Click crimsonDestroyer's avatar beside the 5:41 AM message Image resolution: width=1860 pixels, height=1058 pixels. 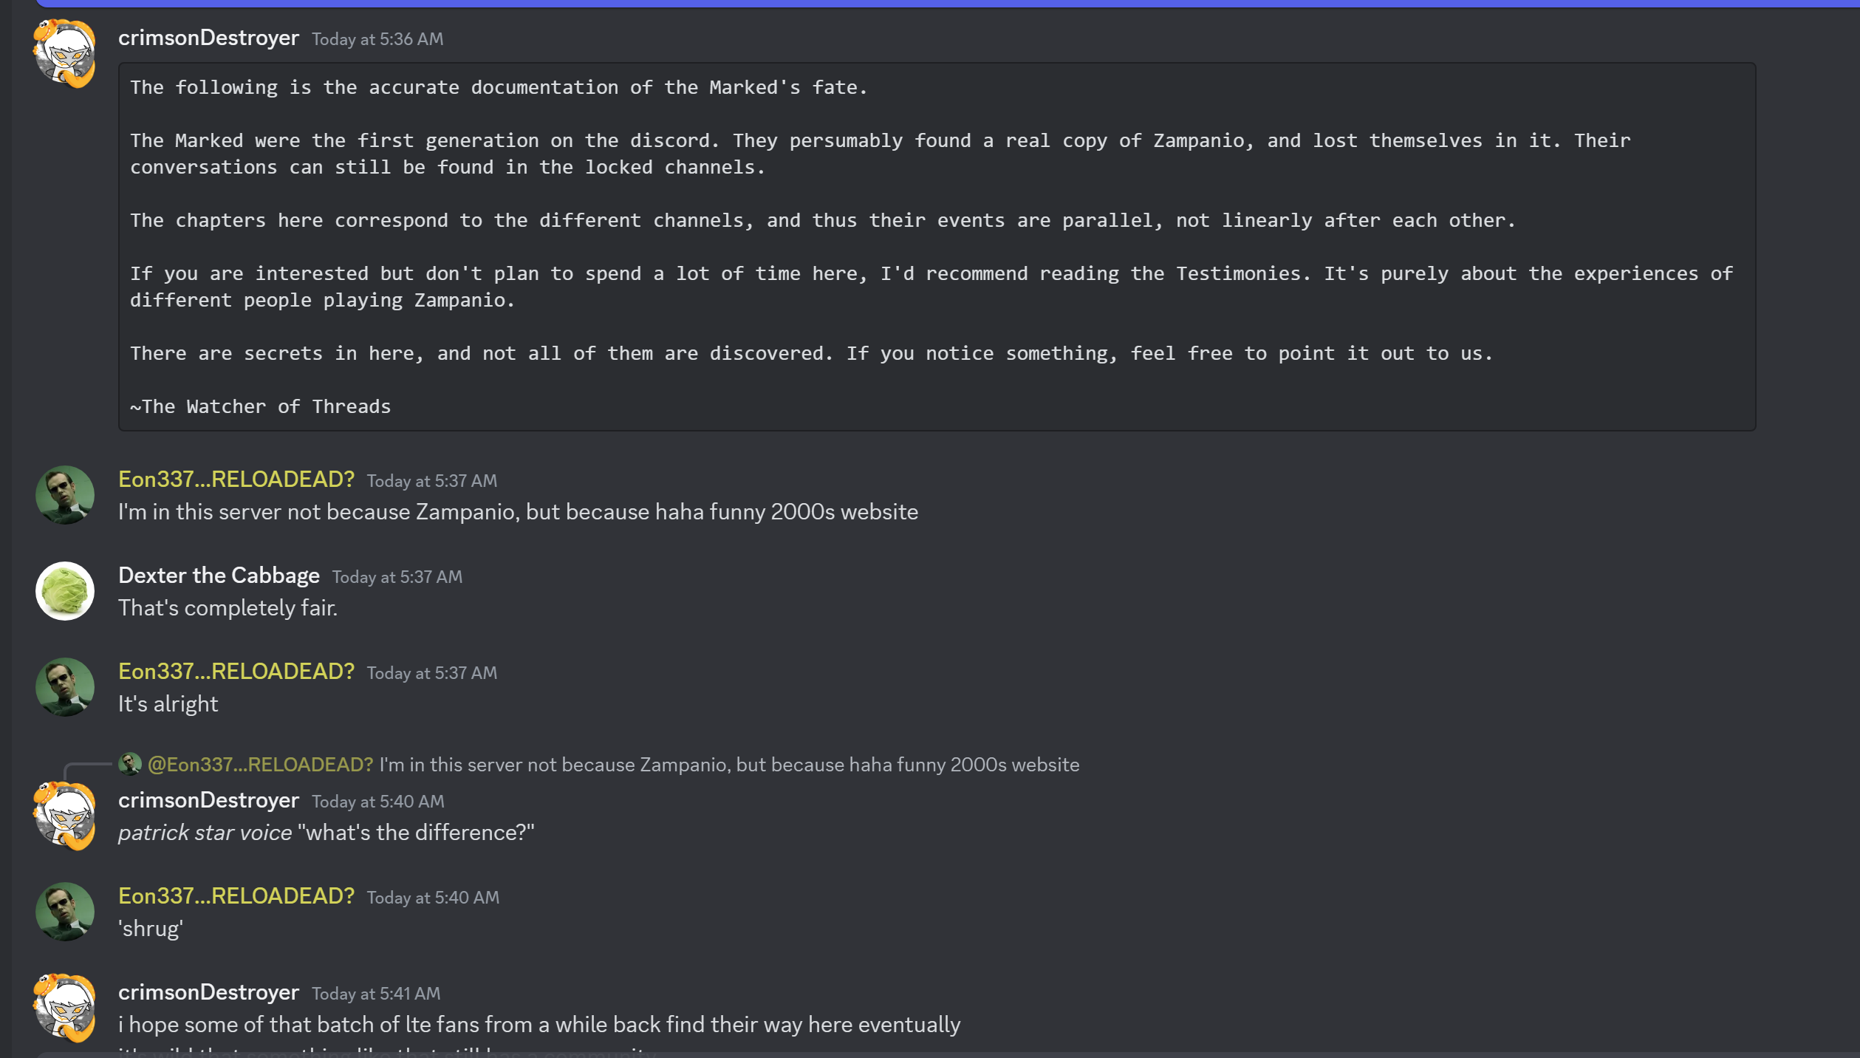[65, 1008]
